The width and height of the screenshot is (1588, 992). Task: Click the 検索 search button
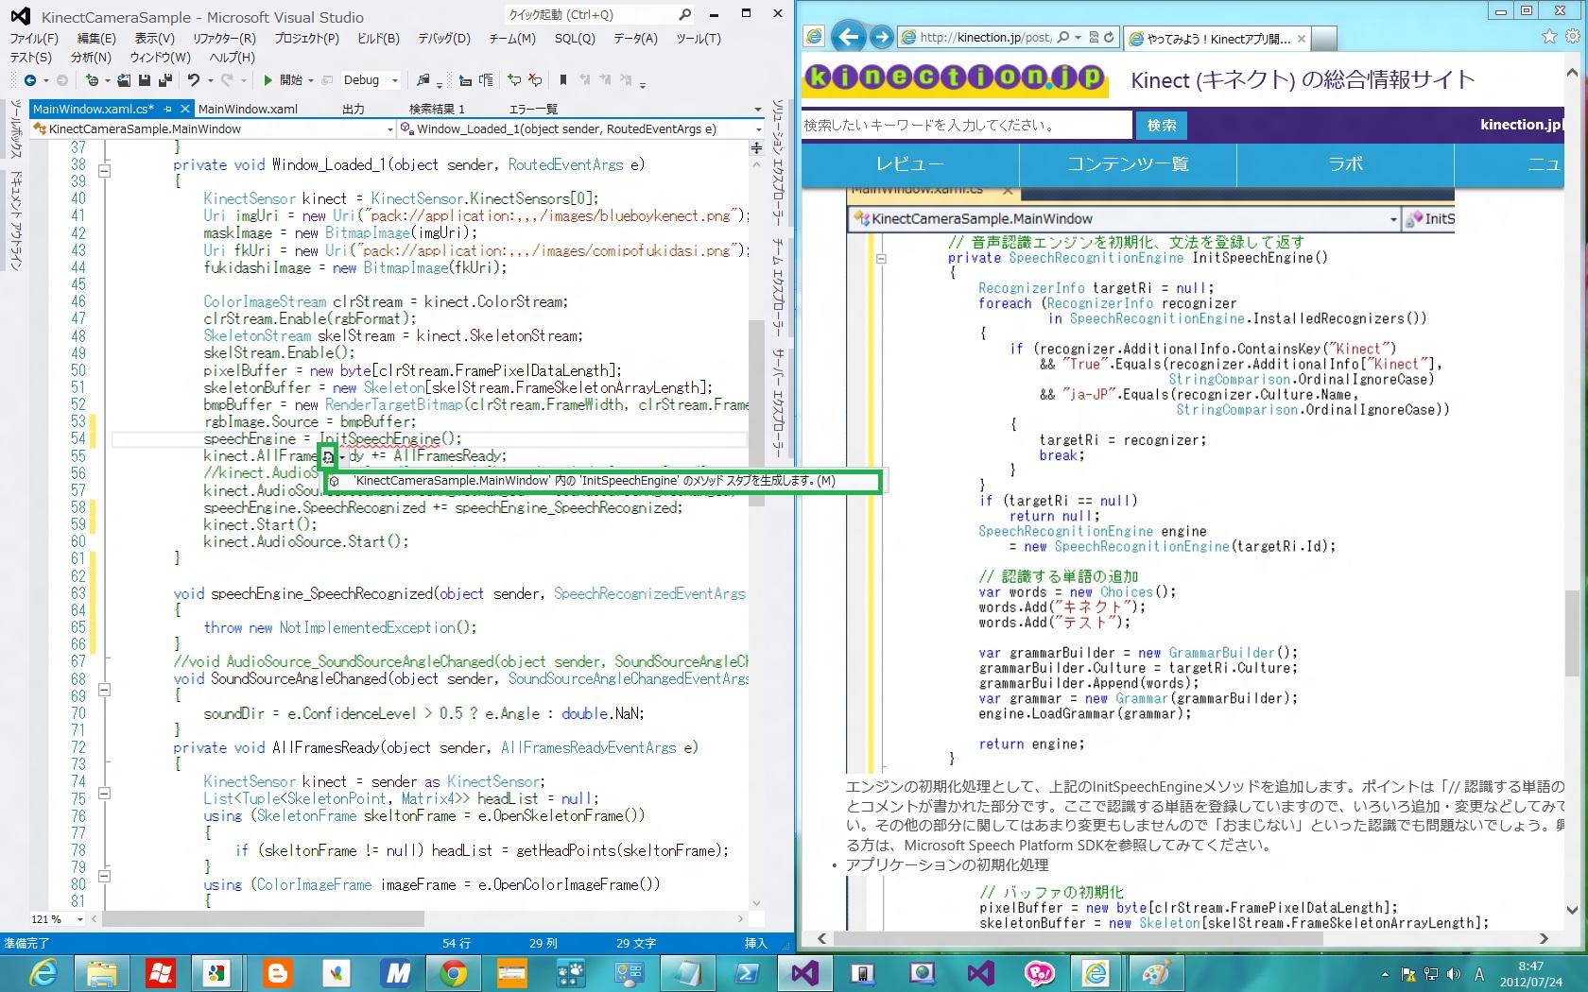[1161, 125]
